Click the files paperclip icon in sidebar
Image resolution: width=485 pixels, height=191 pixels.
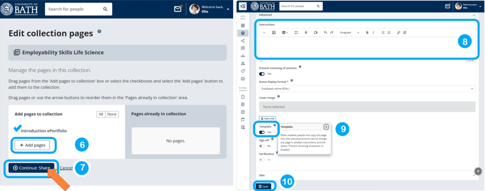243,104
